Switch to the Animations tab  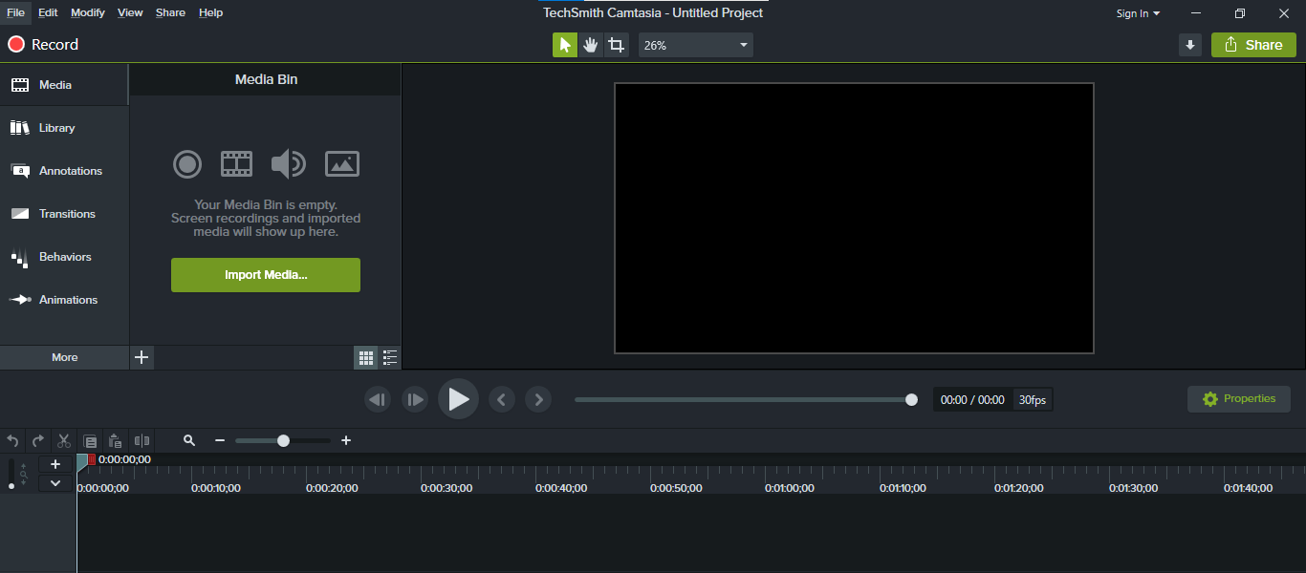pos(64,300)
